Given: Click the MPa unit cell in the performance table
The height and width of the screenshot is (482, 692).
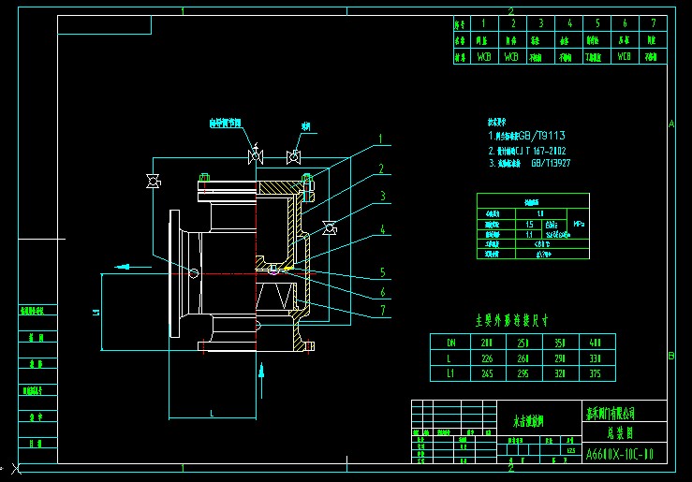Looking at the screenshot, I should coord(578,225).
